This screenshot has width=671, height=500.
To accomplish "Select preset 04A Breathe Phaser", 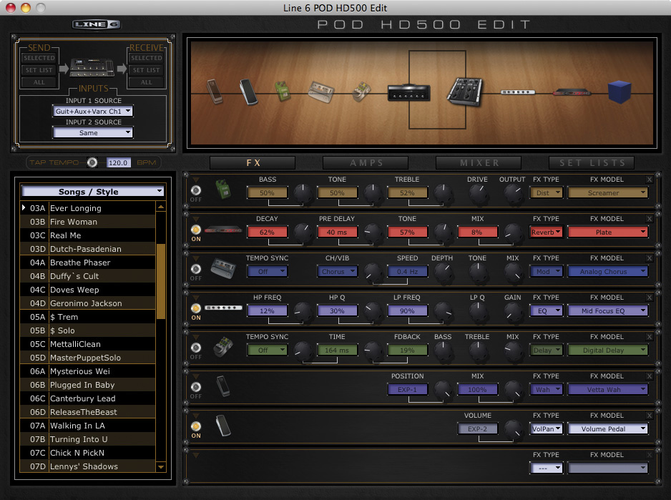I will [x=87, y=263].
